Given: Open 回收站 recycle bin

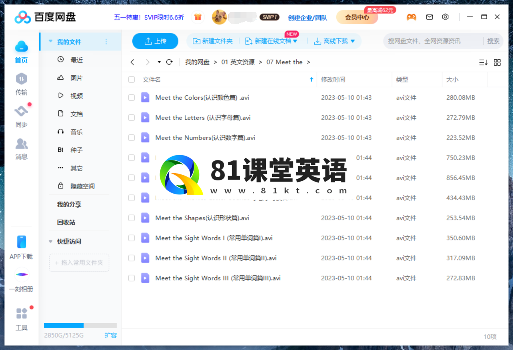Looking at the screenshot, I should pos(66,223).
